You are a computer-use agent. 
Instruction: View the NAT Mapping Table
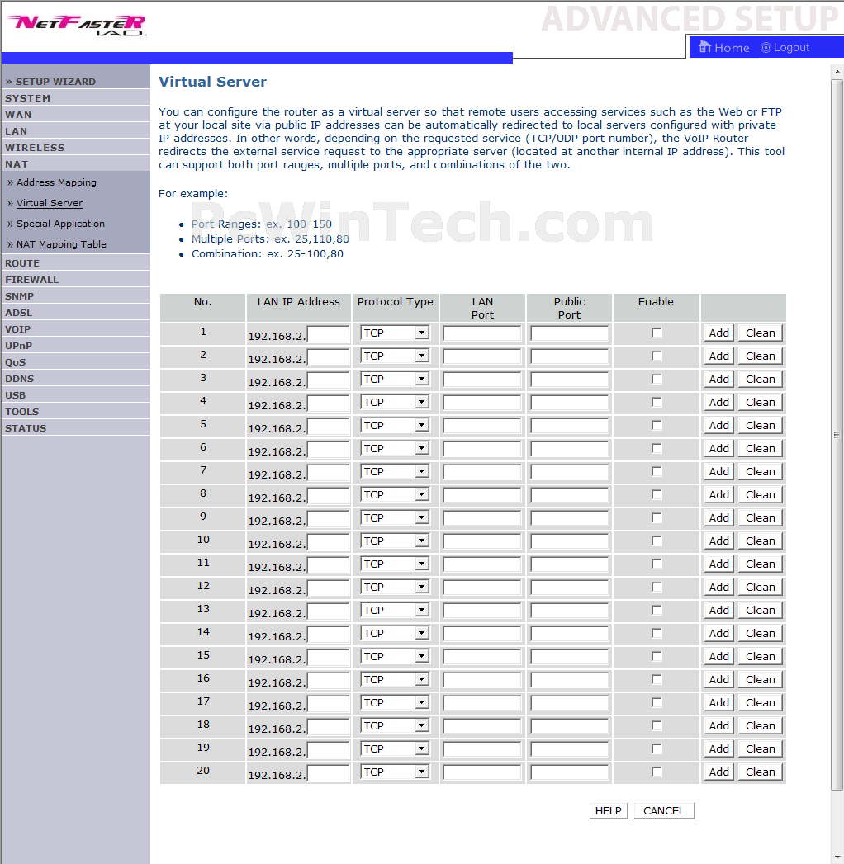coord(61,244)
